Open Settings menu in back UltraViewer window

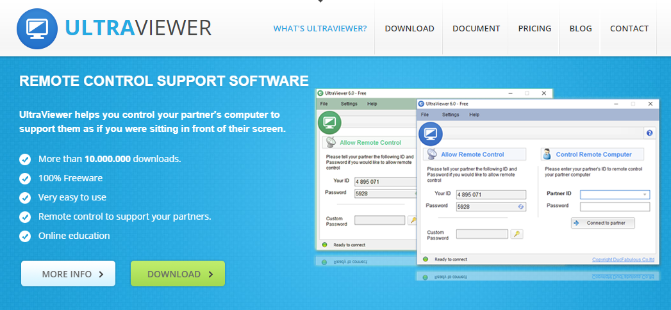click(349, 104)
